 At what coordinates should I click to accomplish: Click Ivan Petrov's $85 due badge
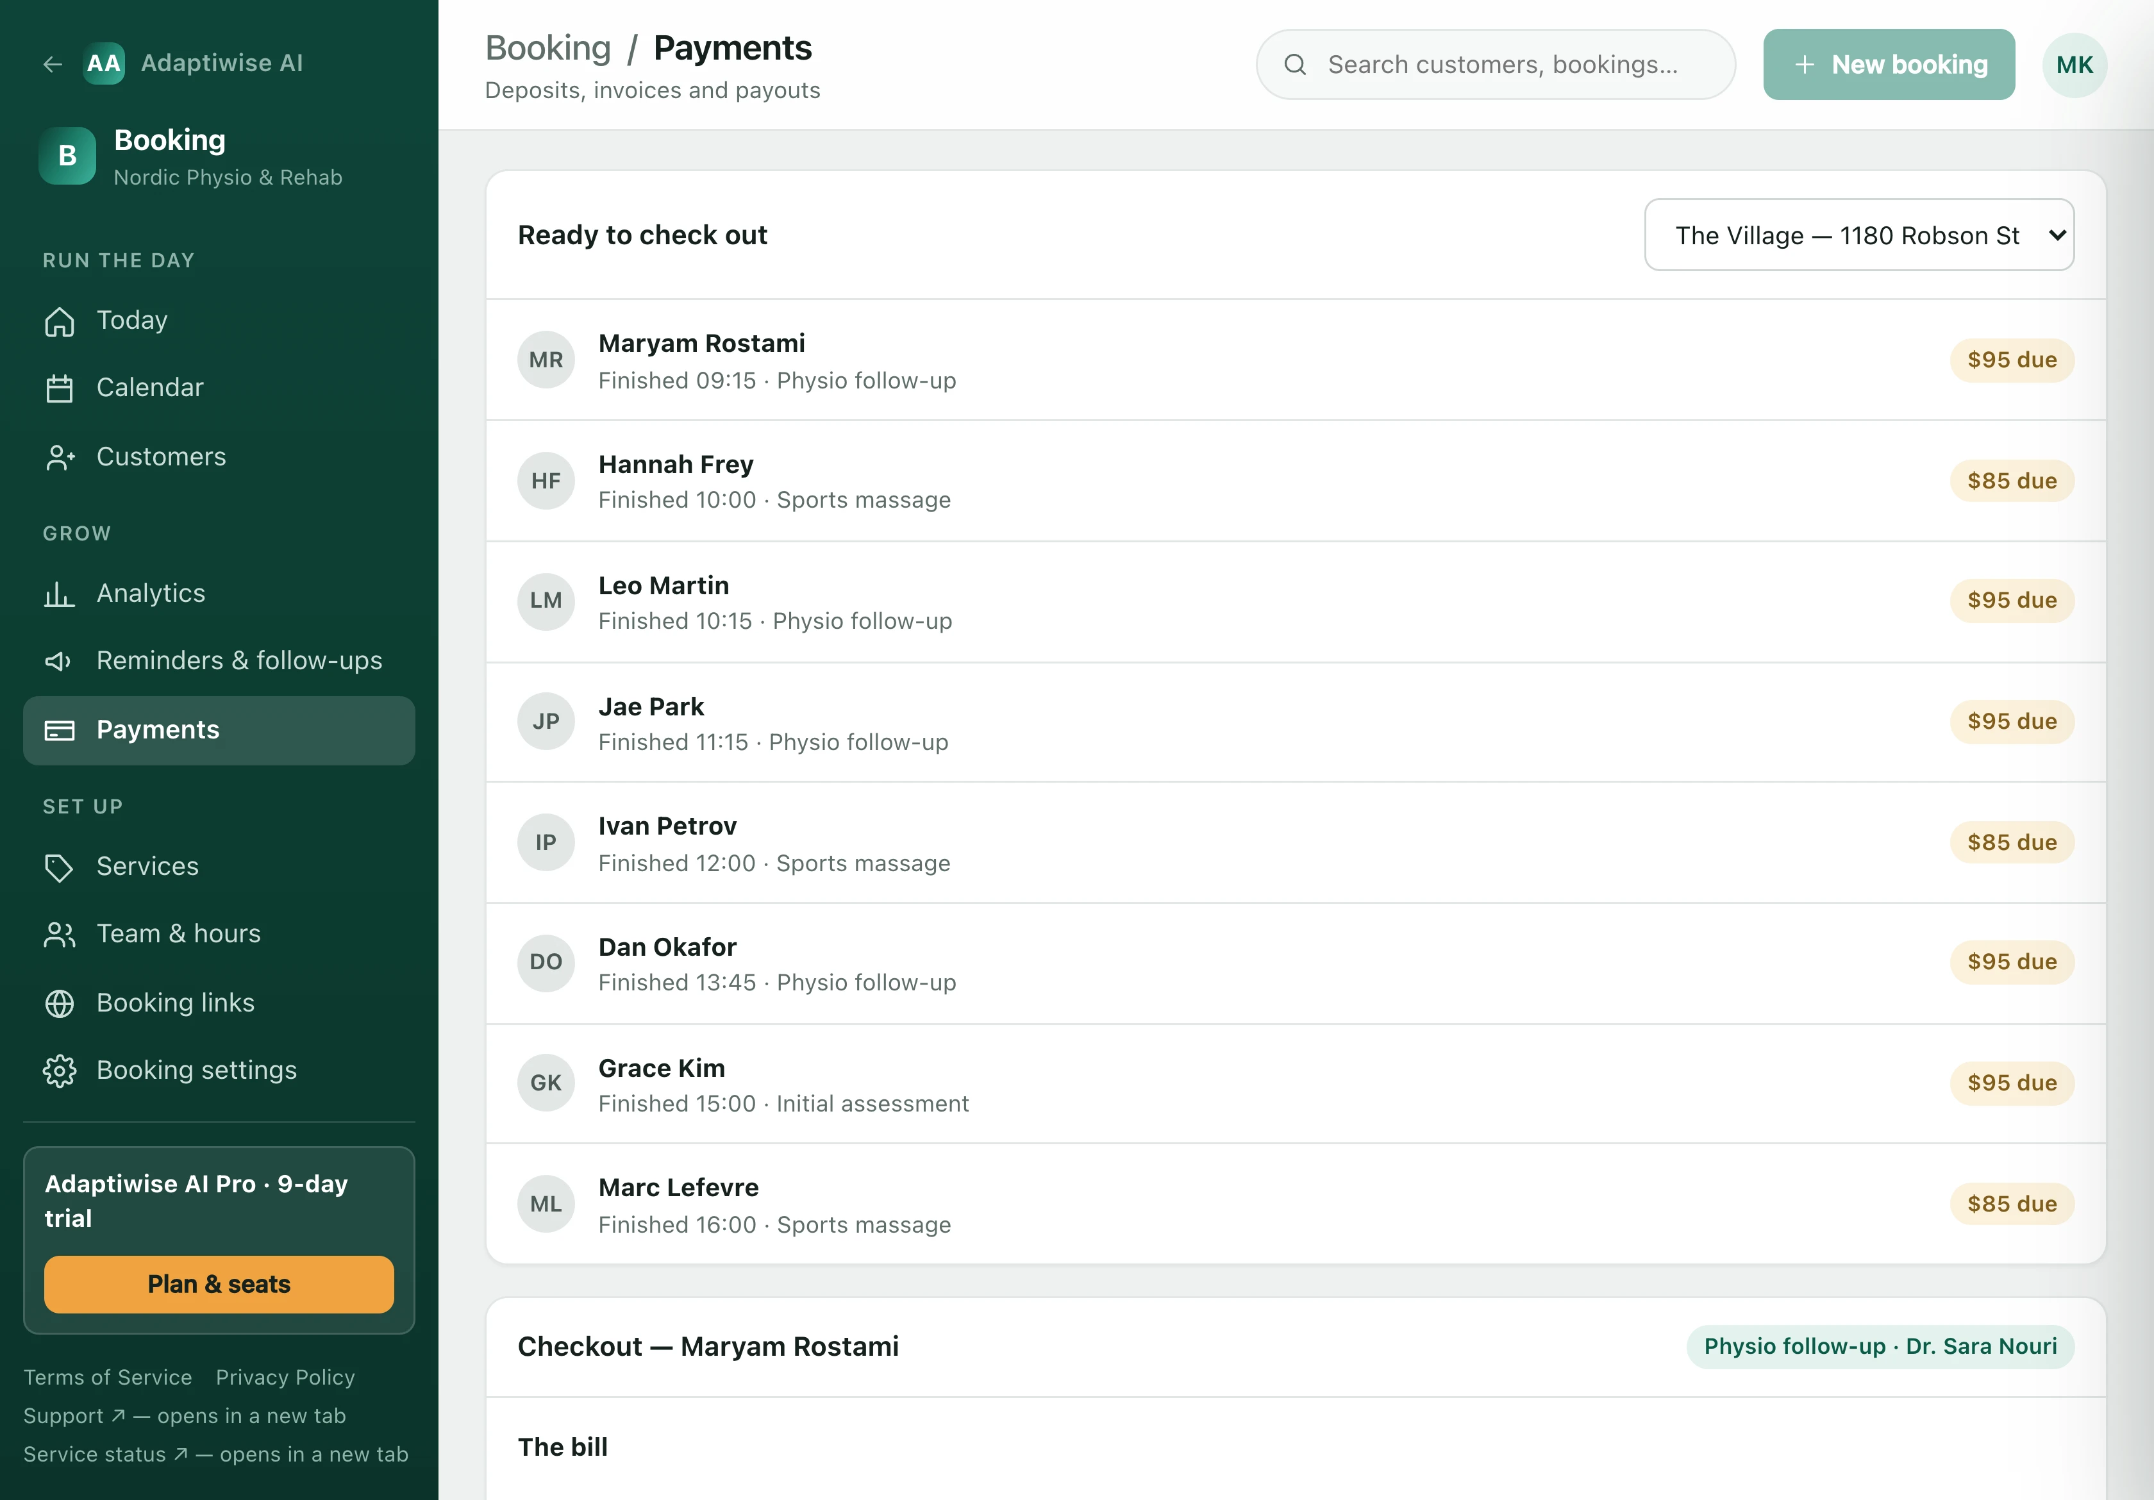(x=2012, y=842)
